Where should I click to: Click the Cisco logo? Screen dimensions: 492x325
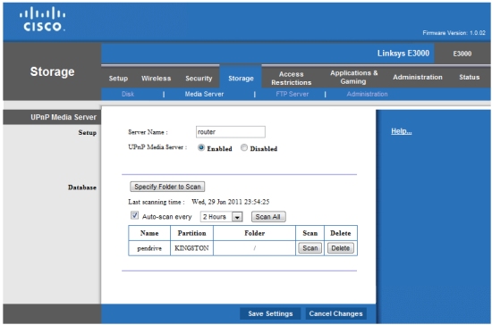click(42, 19)
